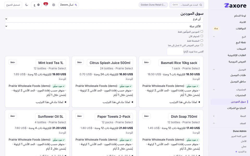This screenshot has width=250, height=156.
Task: Open 'Mint Iced Tea 1L' product title
Action: click(51, 63)
